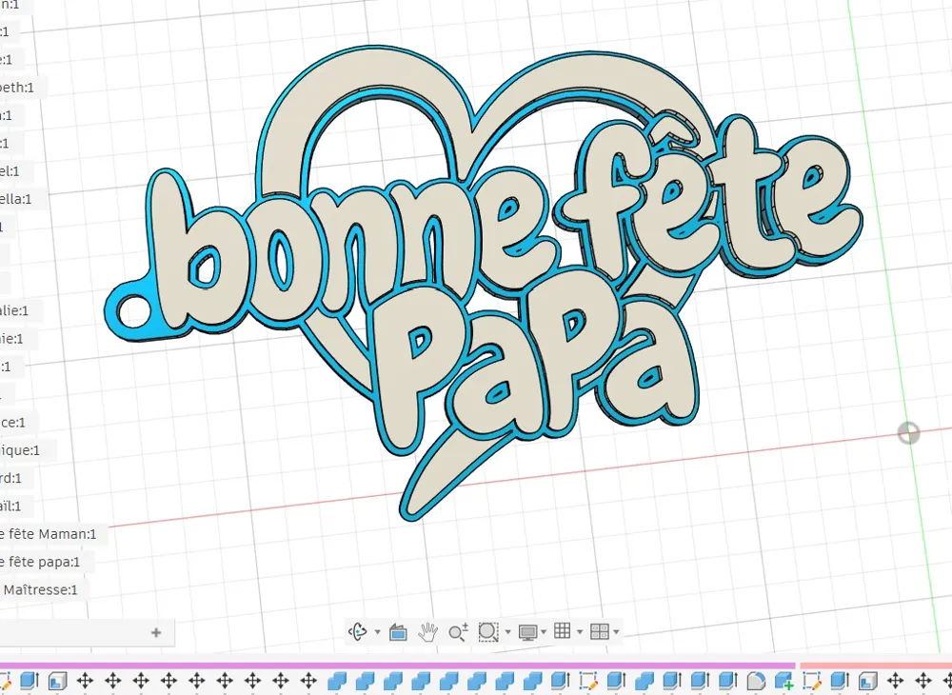The image size is (952, 695).
Task: Activate the Orbit navigation tool
Action: 357,632
